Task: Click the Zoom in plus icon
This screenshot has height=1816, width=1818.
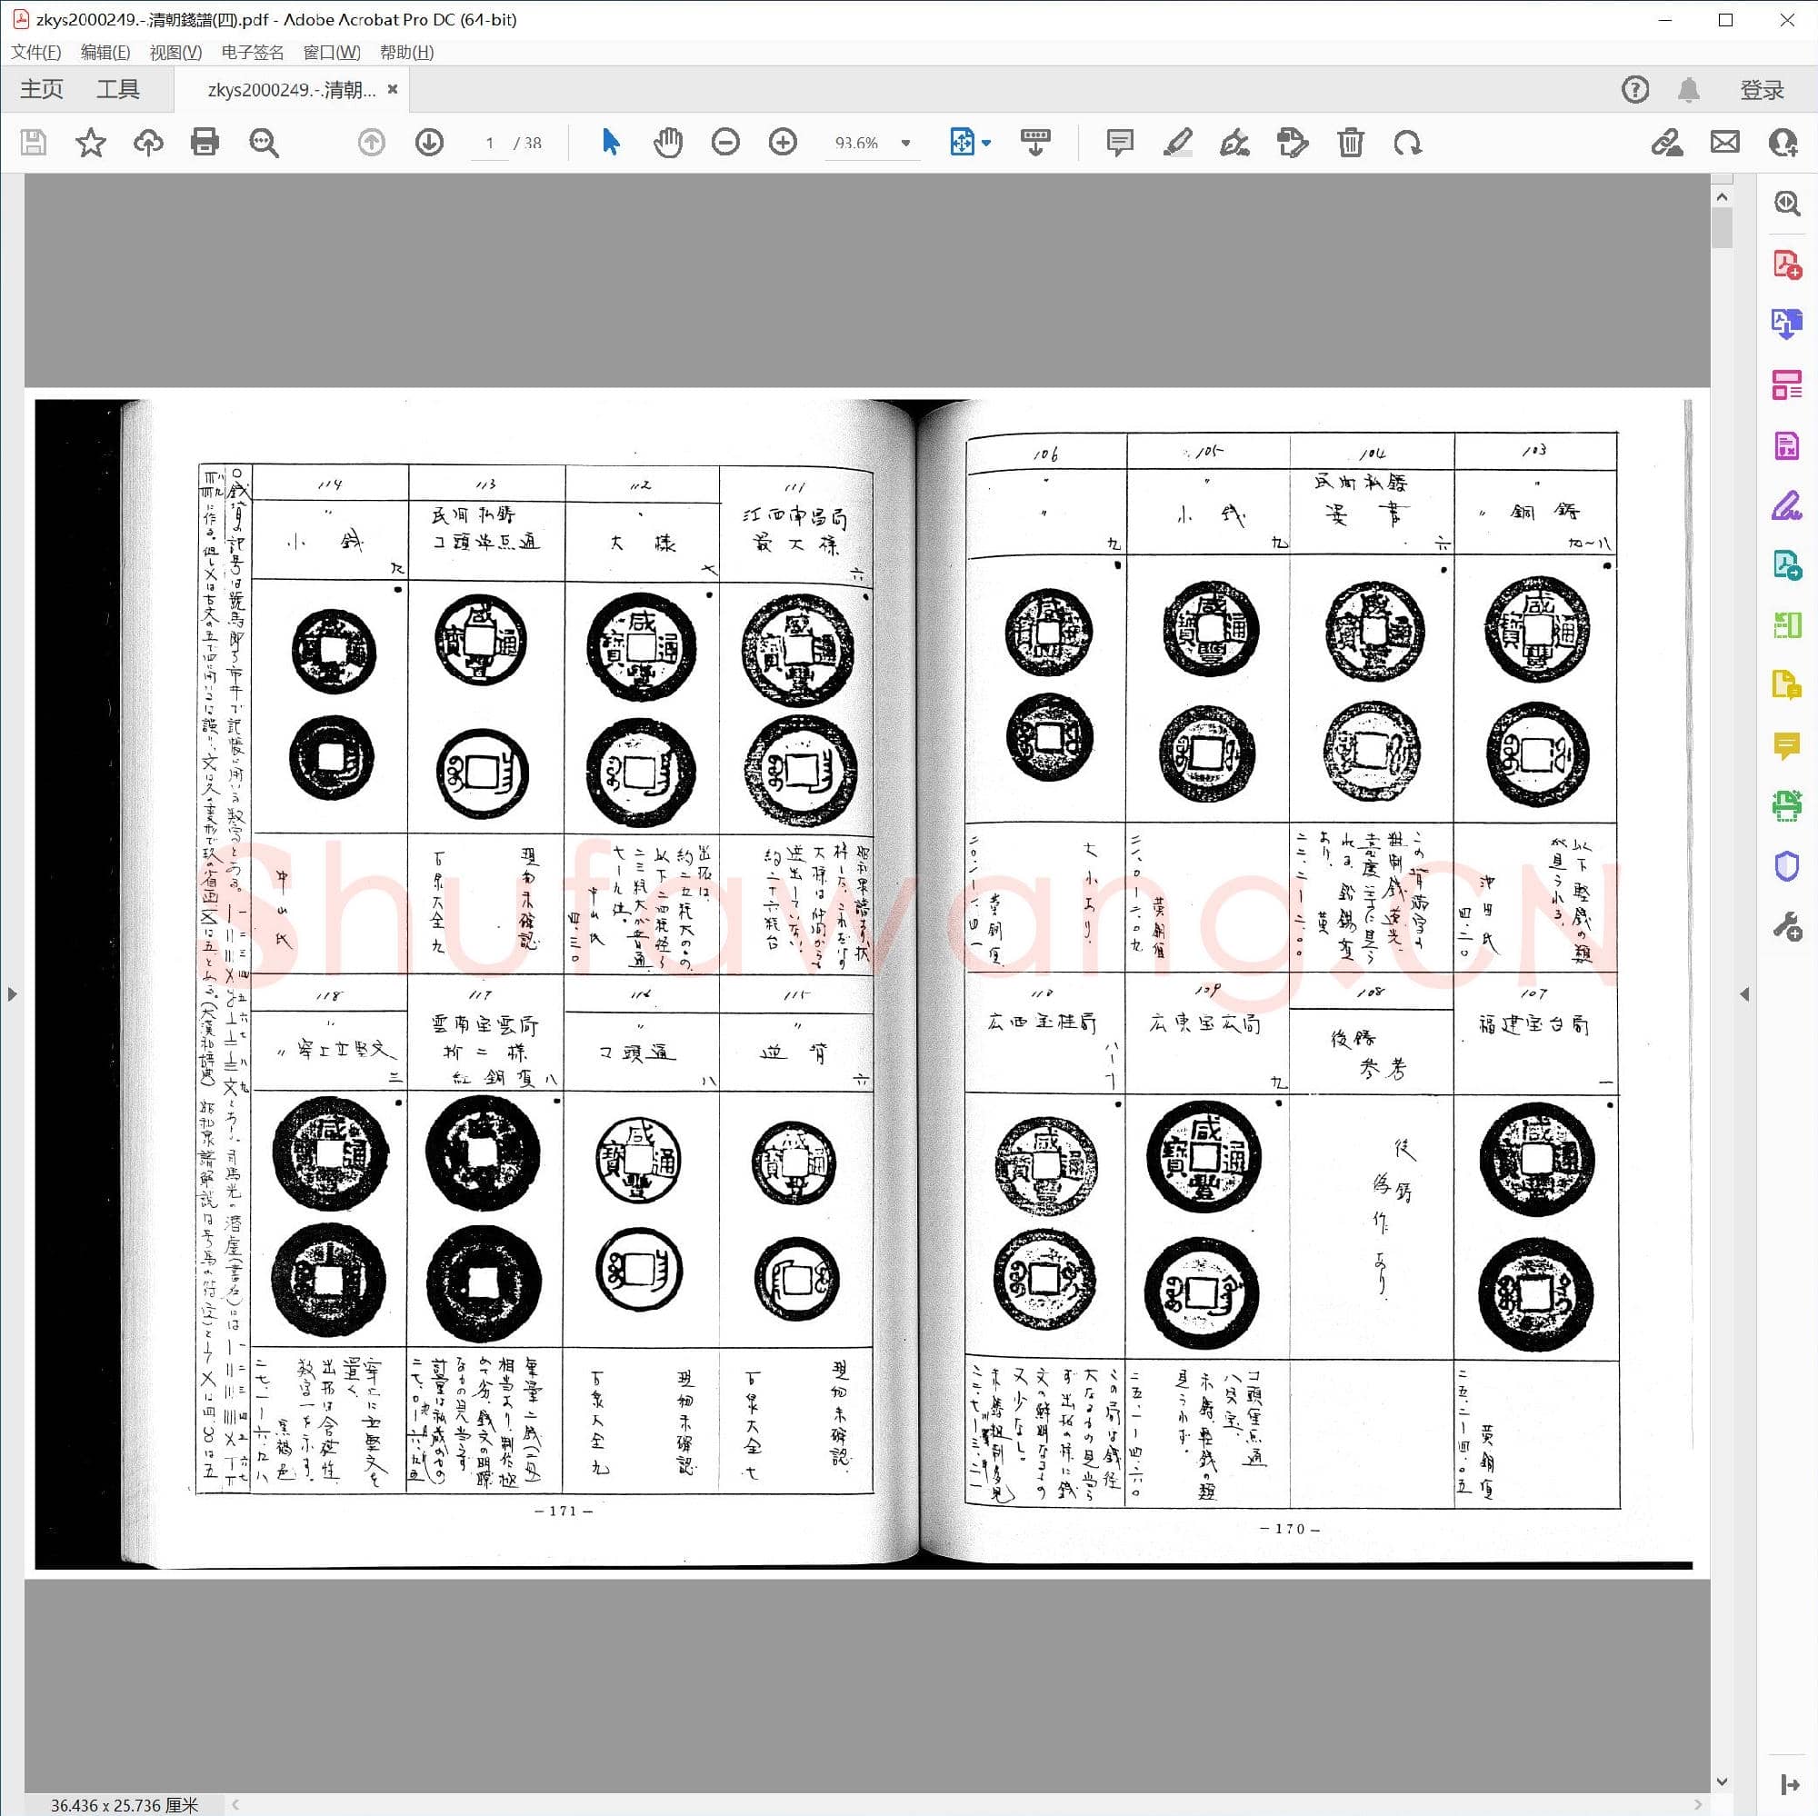Action: (782, 142)
